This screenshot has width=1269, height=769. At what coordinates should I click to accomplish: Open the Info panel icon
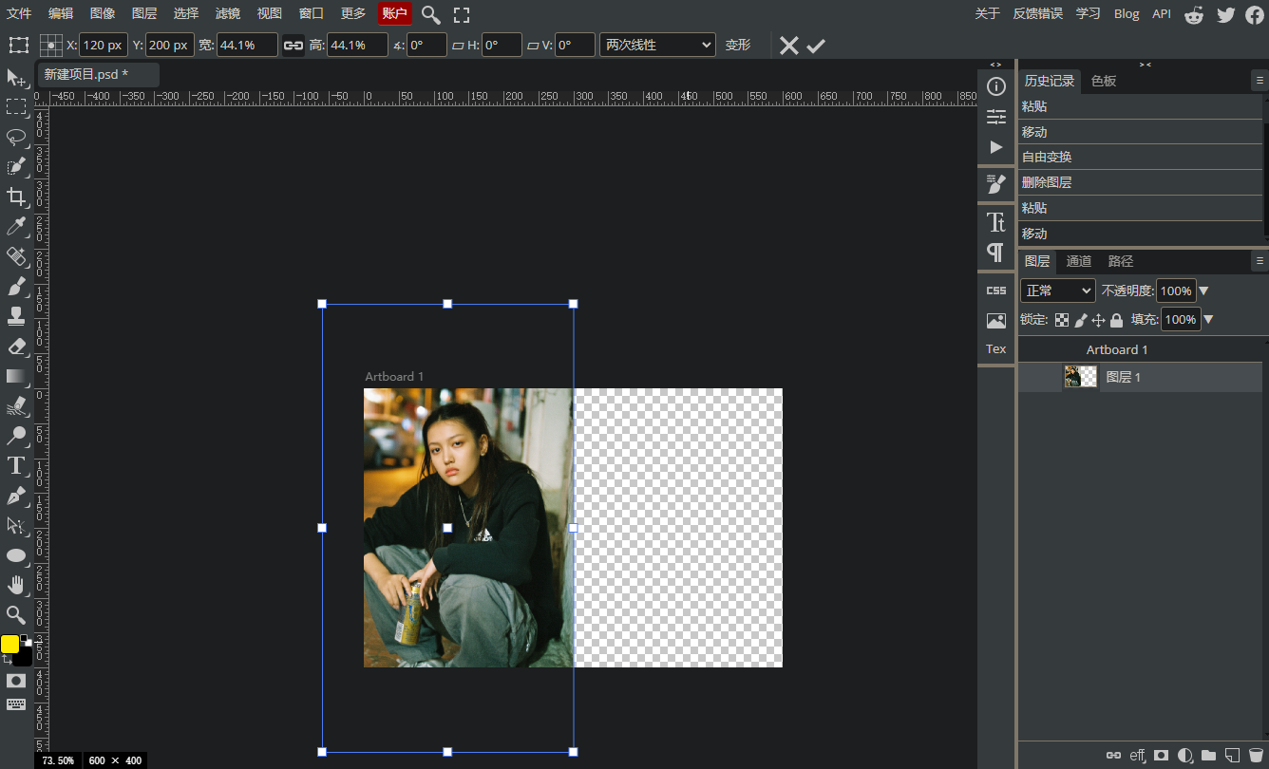coord(995,87)
